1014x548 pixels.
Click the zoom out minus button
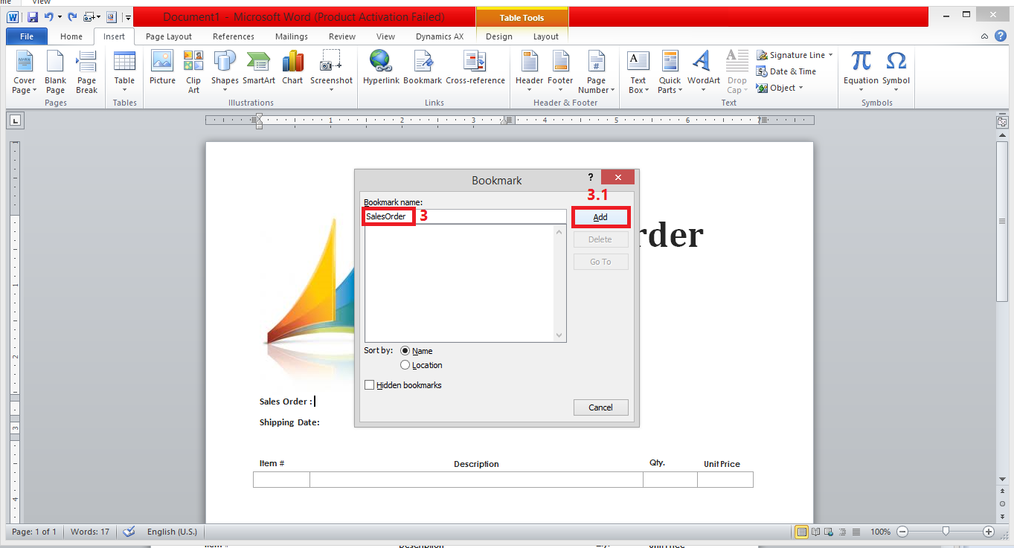[902, 532]
